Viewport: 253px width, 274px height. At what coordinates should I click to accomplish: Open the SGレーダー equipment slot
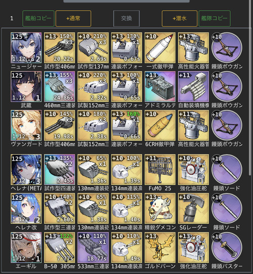pyautogui.click(x=193, y=209)
